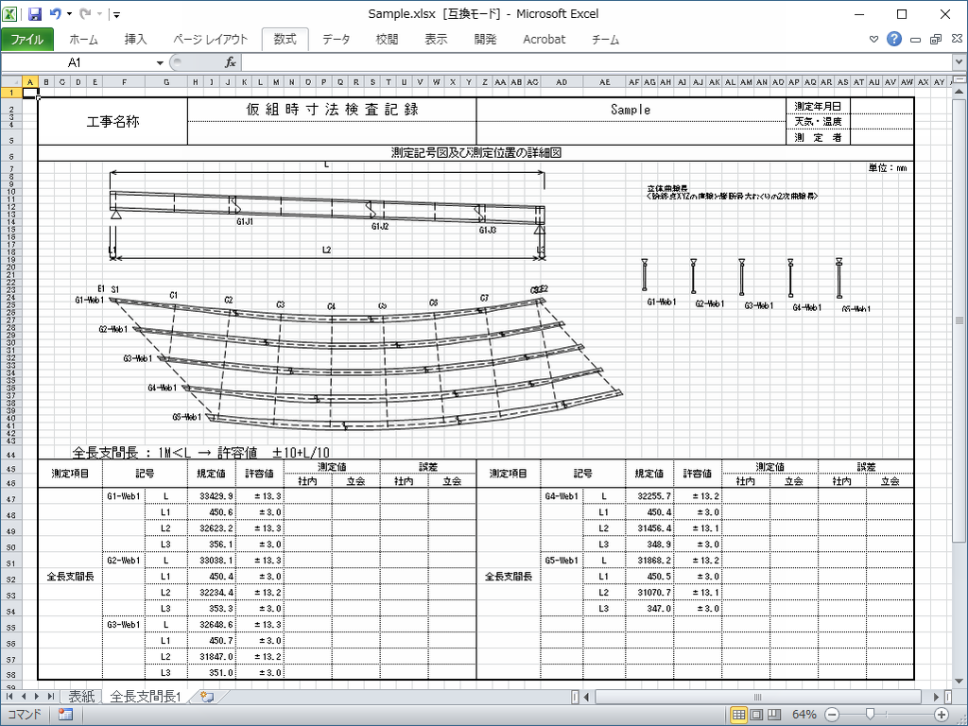Open Excel Help question mark icon
968x726 pixels.
pos(894,39)
